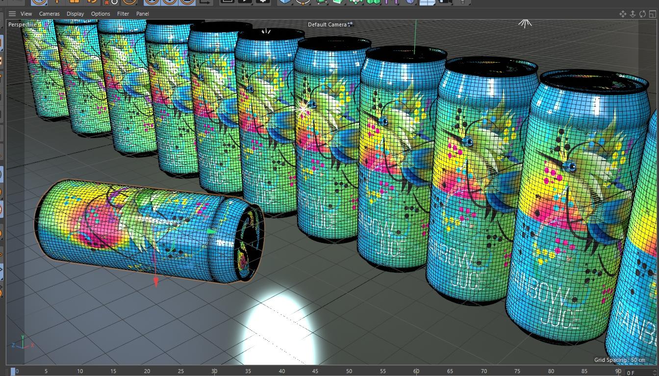Click the Perspective viewport label
659x376 pixels.
click(x=22, y=24)
